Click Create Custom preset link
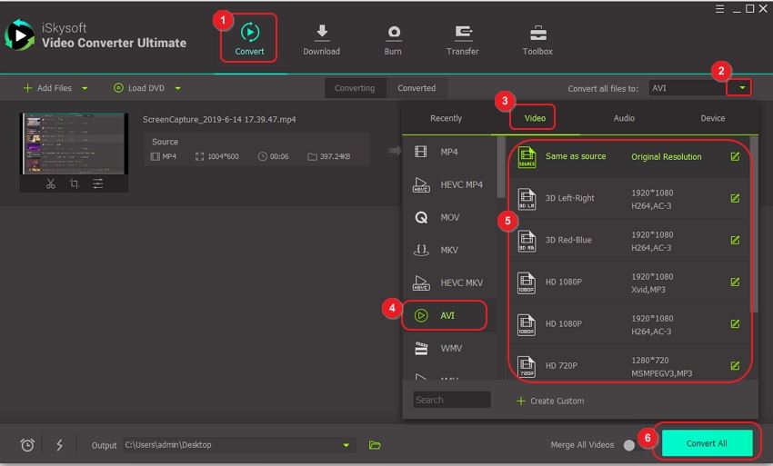773x466 pixels. click(550, 401)
